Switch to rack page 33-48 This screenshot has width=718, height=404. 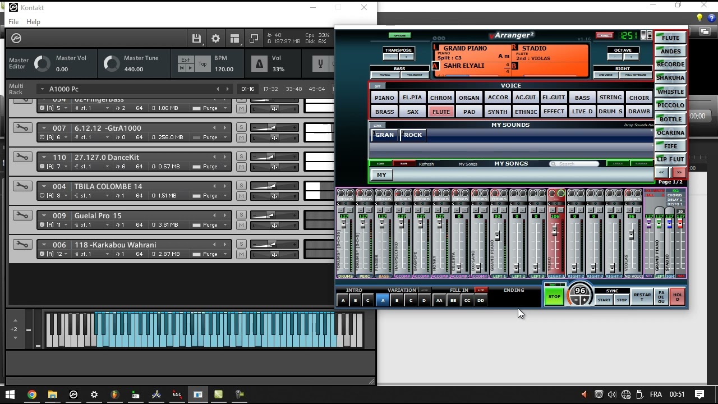[x=293, y=89]
